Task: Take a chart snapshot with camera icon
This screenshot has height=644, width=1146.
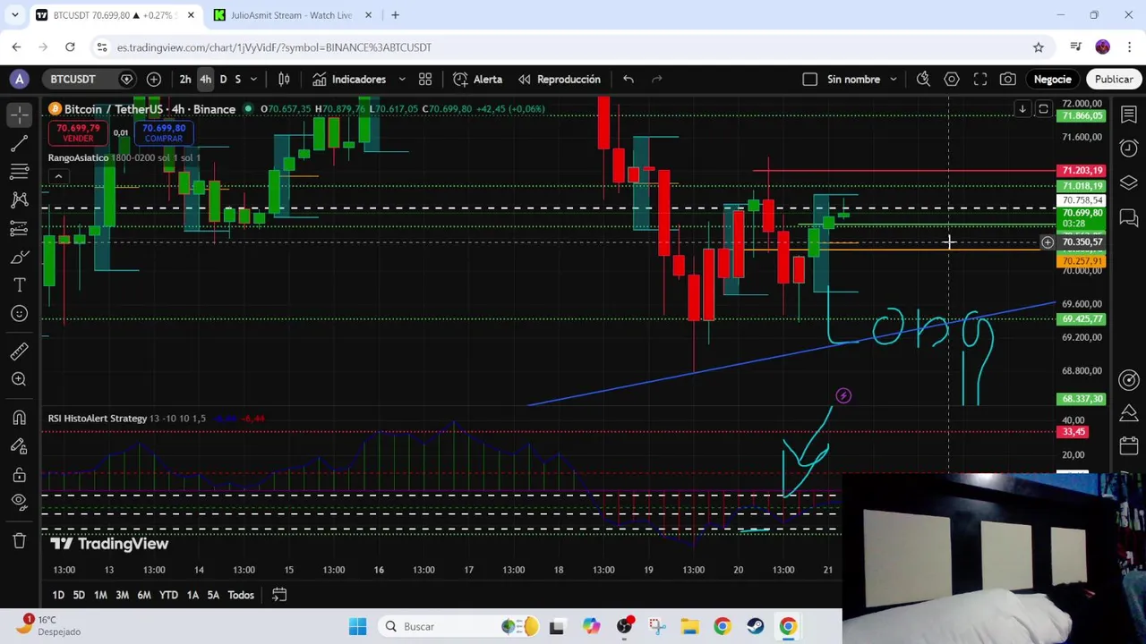Action: (1008, 80)
